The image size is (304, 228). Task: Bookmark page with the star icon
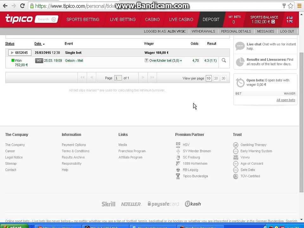click(x=290, y=6)
